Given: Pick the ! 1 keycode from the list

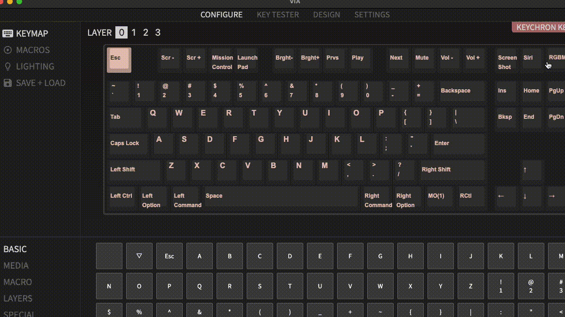Looking at the screenshot, I should (501, 286).
